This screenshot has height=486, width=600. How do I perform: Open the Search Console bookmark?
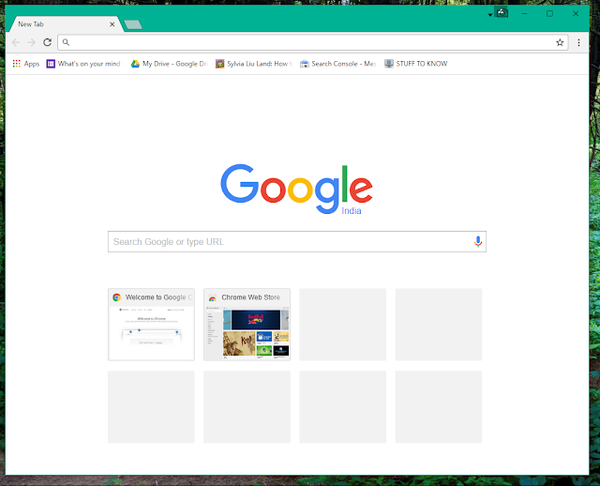pyautogui.click(x=337, y=64)
